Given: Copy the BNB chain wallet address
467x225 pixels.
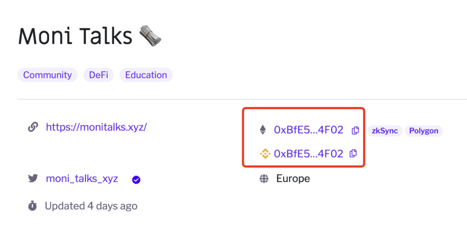Looking at the screenshot, I should 353,154.
